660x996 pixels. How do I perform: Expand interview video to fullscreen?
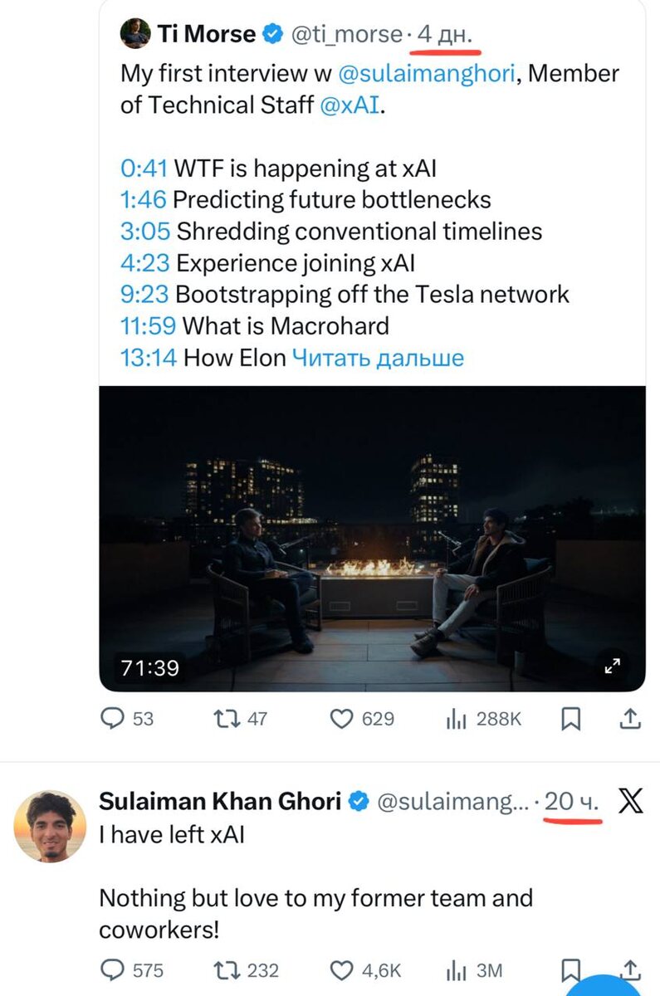pyautogui.click(x=613, y=666)
